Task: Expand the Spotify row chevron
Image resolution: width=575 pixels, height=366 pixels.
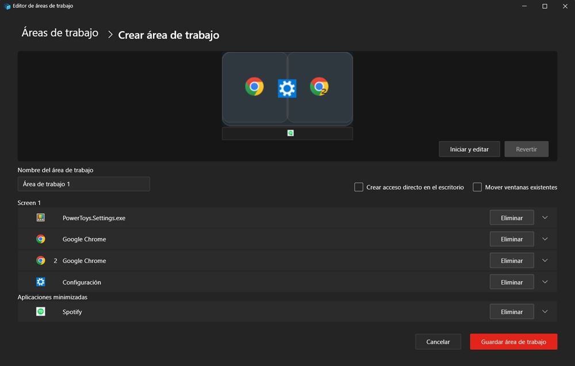Action: [545, 311]
